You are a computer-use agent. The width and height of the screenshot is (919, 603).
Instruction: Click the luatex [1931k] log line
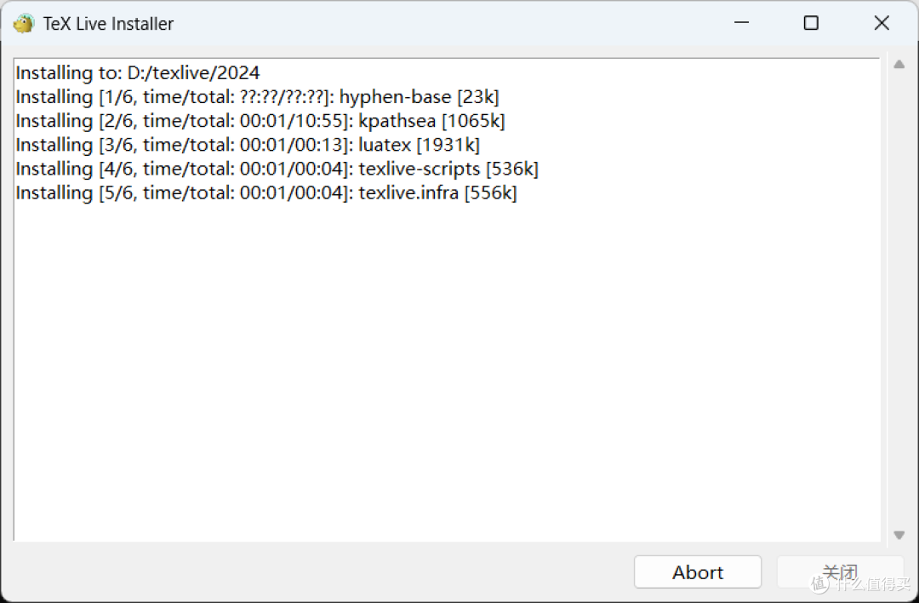pos(248,145)
